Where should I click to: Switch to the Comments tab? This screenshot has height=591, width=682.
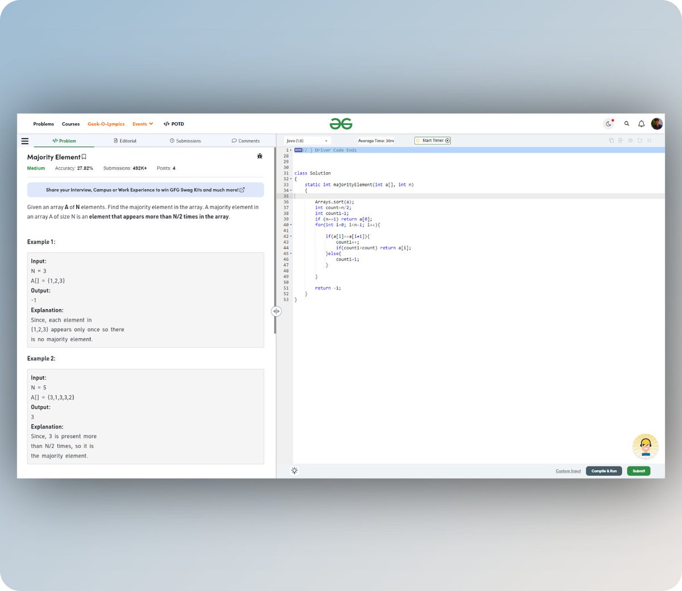coord(246,141)
